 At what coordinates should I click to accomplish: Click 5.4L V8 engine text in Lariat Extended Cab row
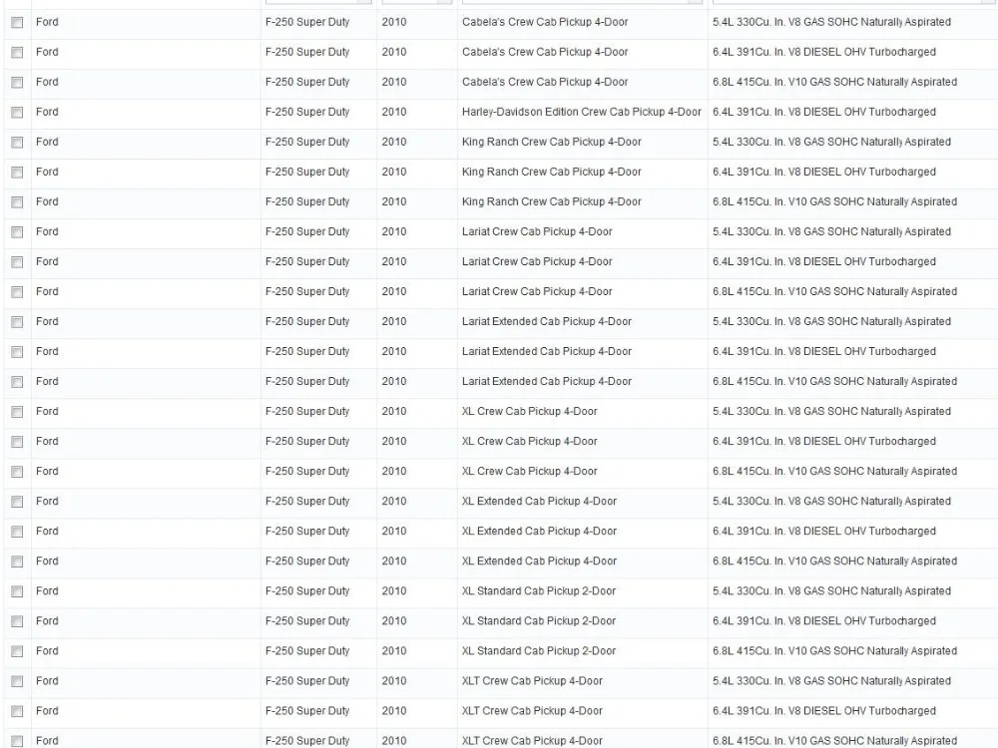pyautogui.click(x=832, y=321)
